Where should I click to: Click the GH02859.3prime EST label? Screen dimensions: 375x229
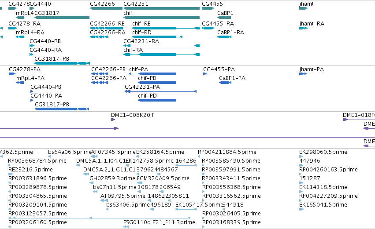112,178
